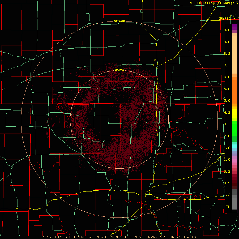This screenshot has width=239, height=239.
Task: Click the 1.8 scale value
Action: point(227,148)
